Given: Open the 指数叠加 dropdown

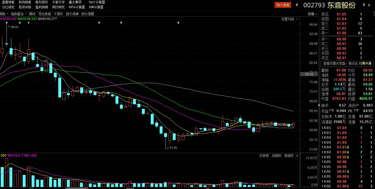Looking at the screenshot, I should (x=19, y=14).
